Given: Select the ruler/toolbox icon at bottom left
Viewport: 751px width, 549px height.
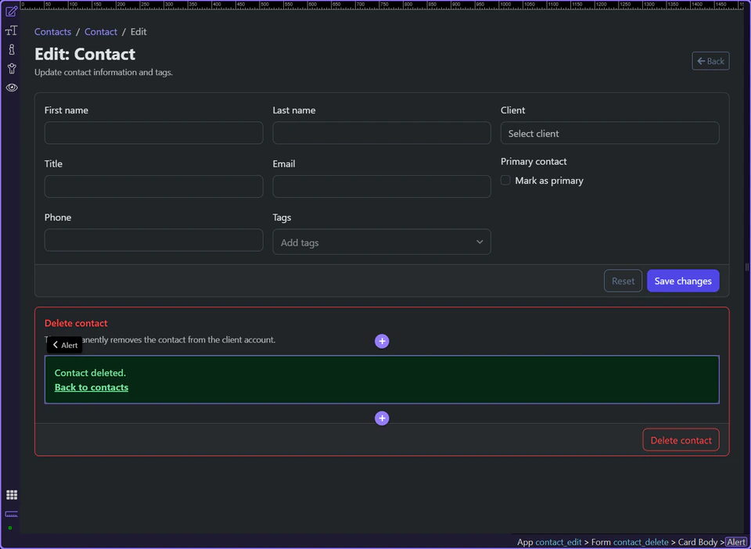Looking at the screenshot, I should point(11,515).
